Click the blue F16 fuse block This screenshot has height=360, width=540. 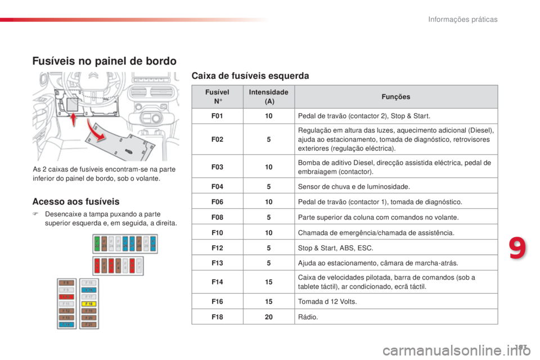pos(89,290)
